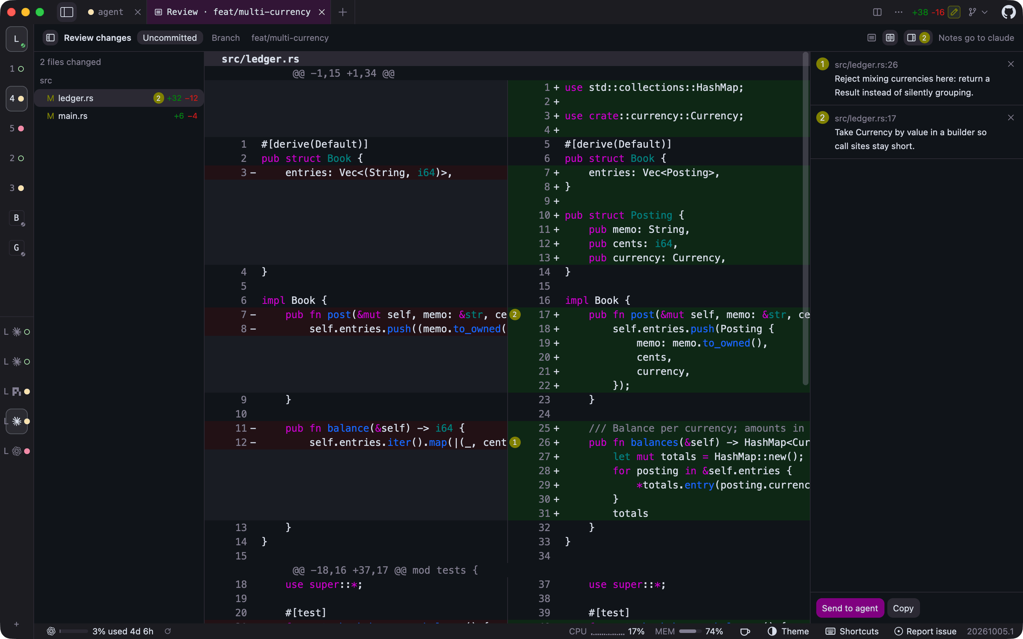Click the MEM usage bar at 74%

tap(690, 631)
